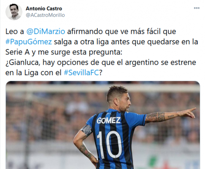205x169 pixels.
Task: Open the Antonio Castro display name
Action: point(44,8)
